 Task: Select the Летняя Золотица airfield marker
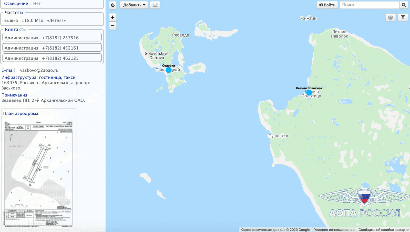tap(309, 92)
